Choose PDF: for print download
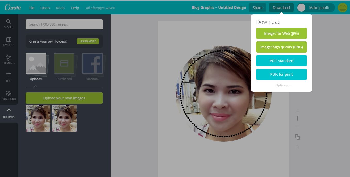350x177 pixels. (281, 74)
